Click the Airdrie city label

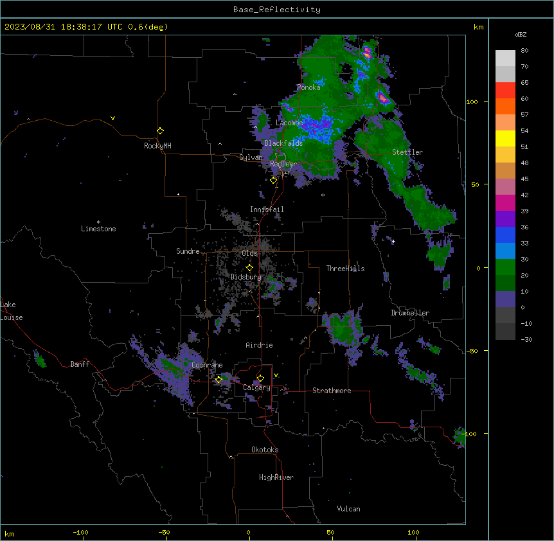pos(259,345)
